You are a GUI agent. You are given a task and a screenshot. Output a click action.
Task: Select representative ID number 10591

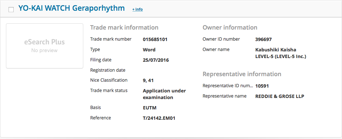(262, 86)
